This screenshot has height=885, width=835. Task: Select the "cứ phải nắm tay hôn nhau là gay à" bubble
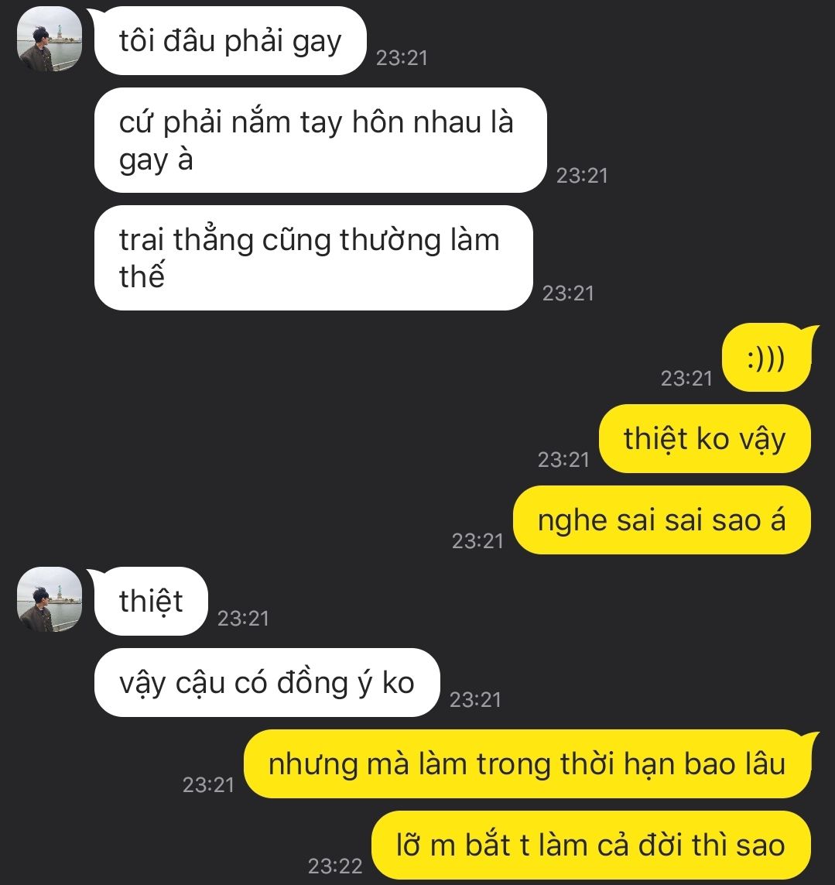coord(320,140)
